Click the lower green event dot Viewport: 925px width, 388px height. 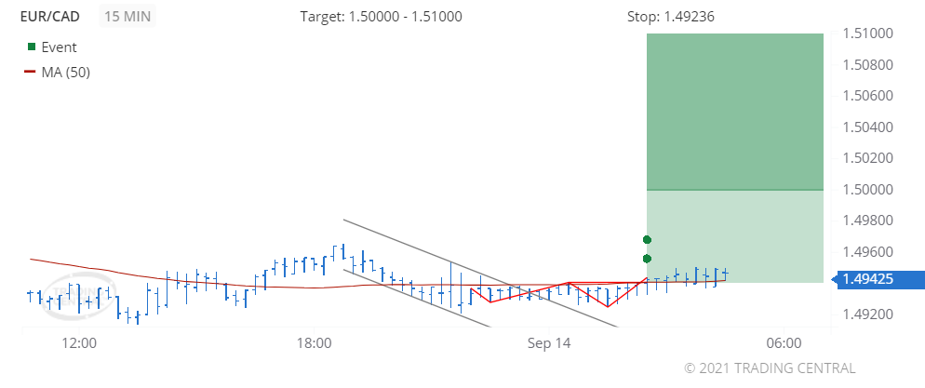point(648,258)
